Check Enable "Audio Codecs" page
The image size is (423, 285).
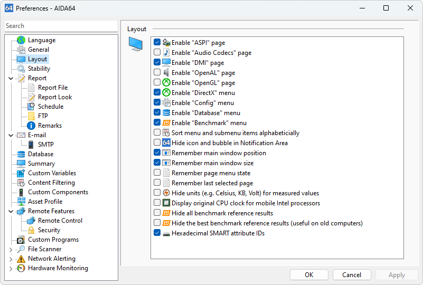[157, 52]
